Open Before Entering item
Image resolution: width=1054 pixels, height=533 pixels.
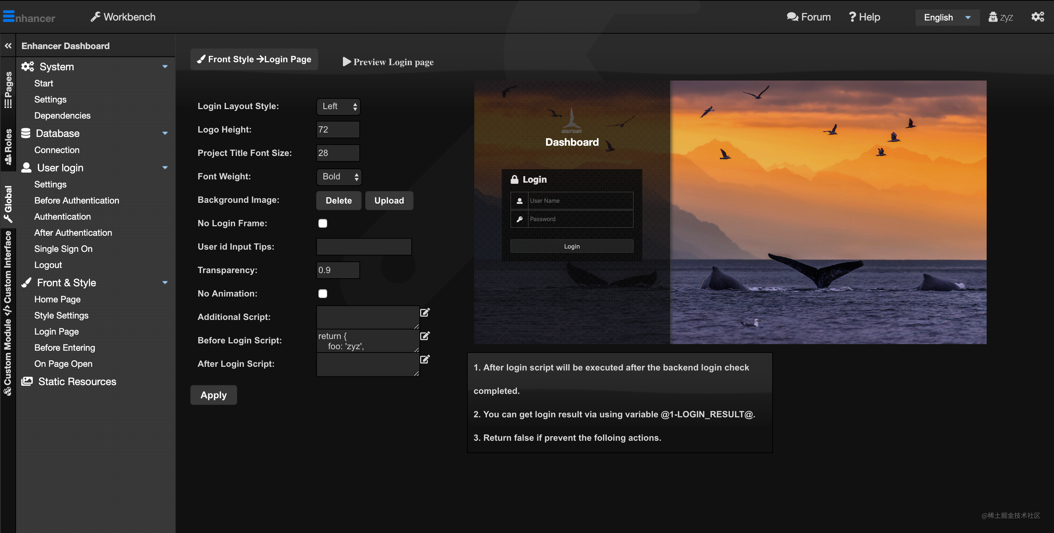point(65,347)
